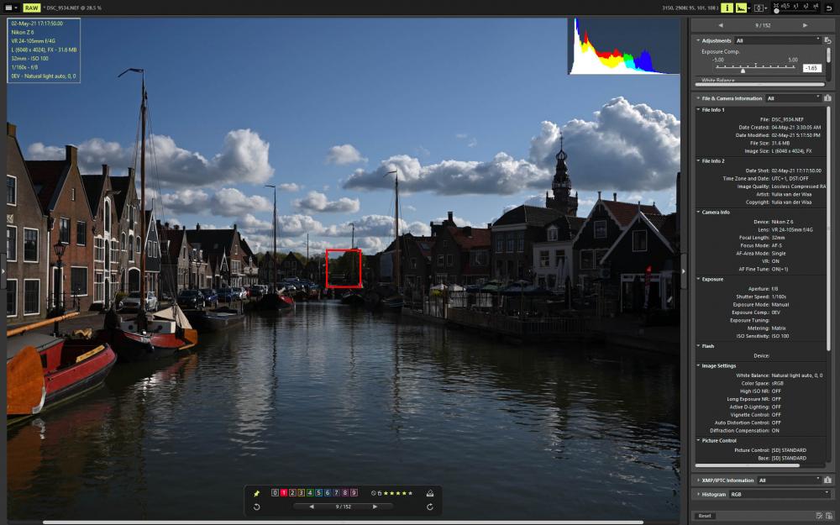The width and height of the screenshot is (840, 525).
Task: Apply green label 4
Action: (310, 493)
